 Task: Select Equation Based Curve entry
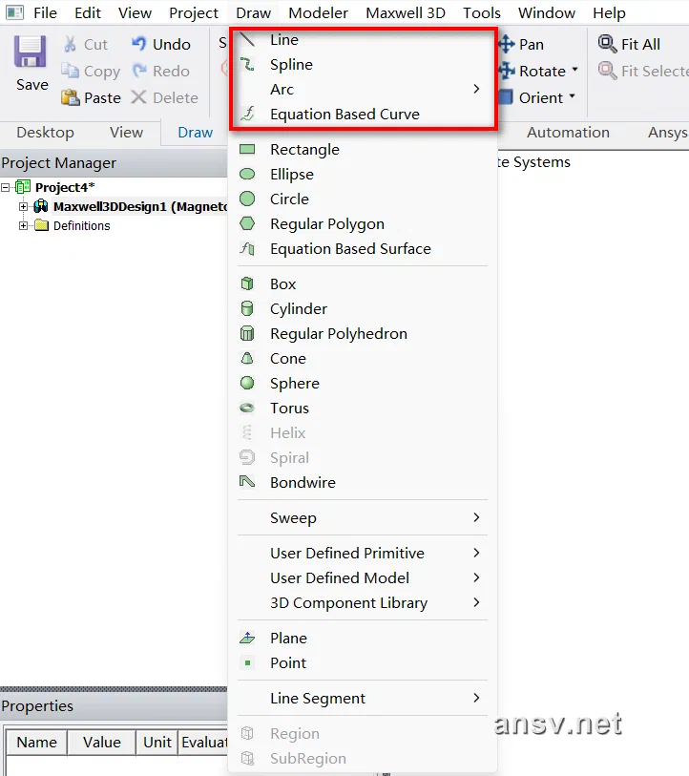(364, 115)
